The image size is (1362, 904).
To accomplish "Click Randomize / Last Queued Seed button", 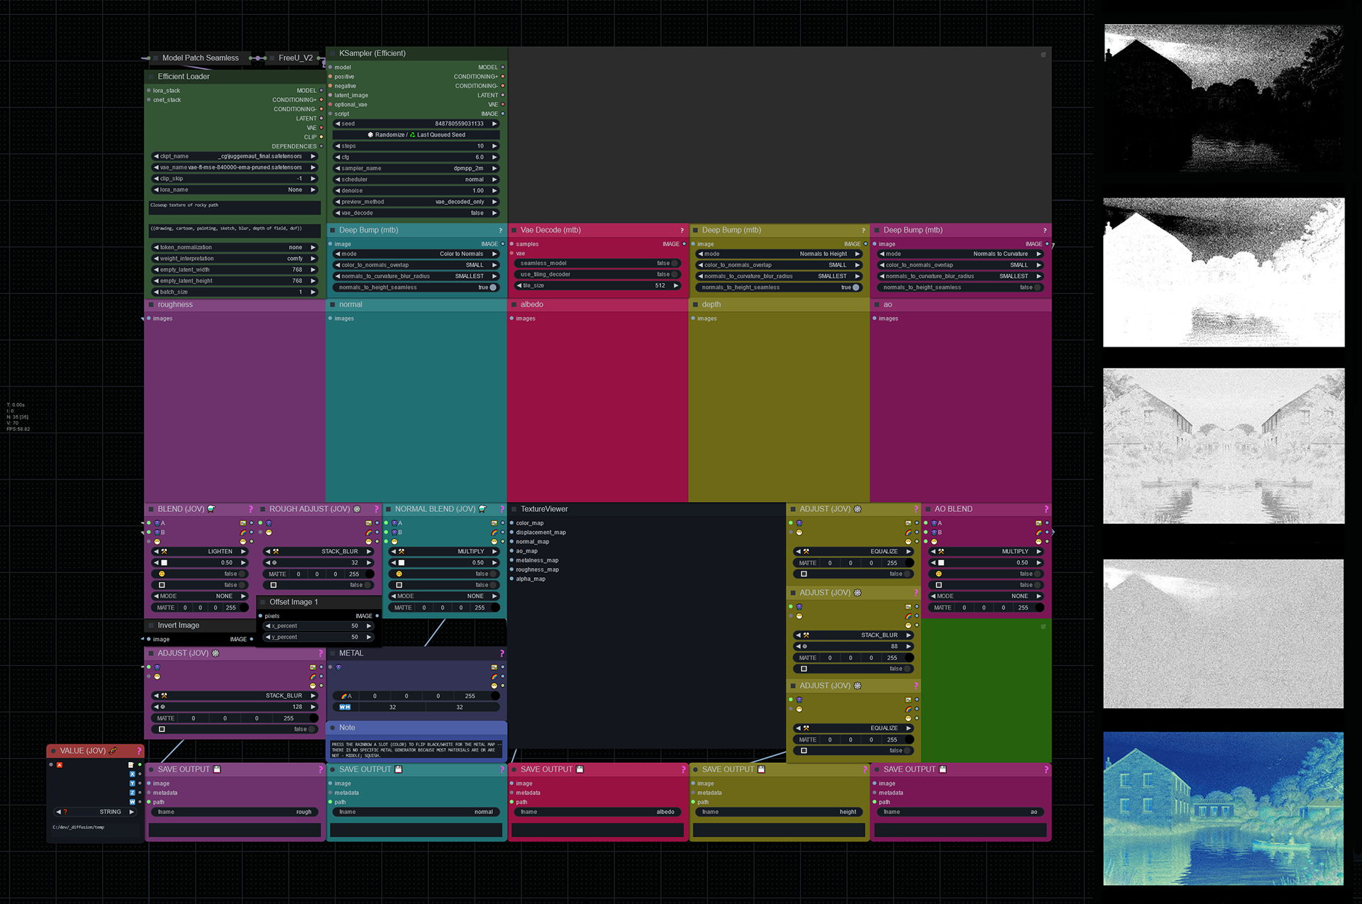I will pos(416,135).
